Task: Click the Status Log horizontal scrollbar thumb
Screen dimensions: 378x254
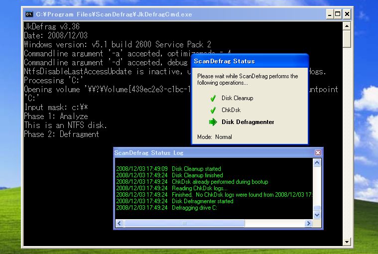Action: pos(184,224)
